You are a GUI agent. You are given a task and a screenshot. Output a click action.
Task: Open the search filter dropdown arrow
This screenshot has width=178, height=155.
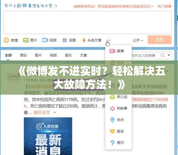pos(169,55)
